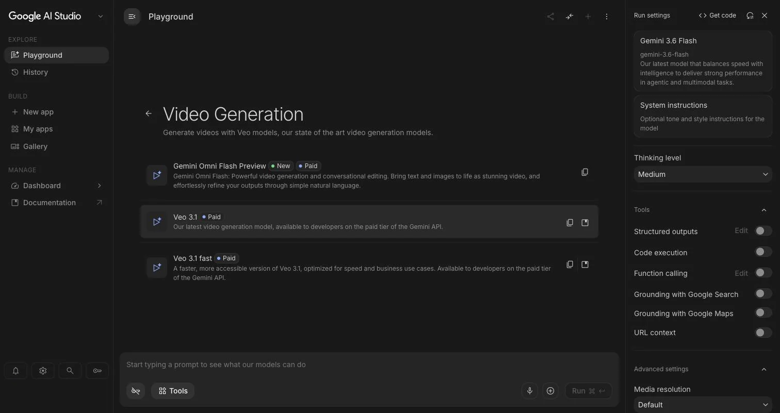The width and height of the screenshot is (780, 413).
Task: Click the crossed-out eye temporary chat icon
Action: pyautogui.click(x=136, y=391)
